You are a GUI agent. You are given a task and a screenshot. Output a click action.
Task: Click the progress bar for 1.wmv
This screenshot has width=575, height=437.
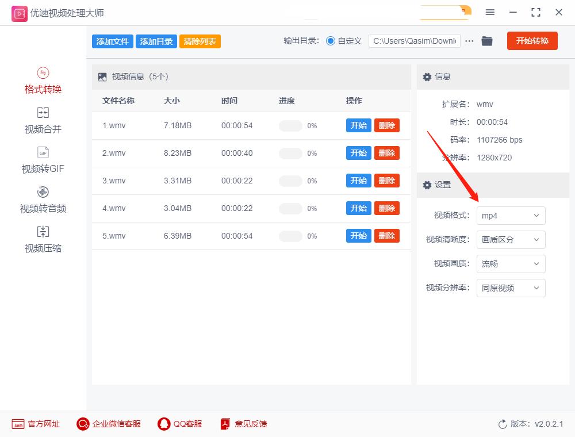[x=291, y=125]
